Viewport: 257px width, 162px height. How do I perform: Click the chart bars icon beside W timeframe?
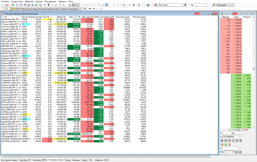point(70,5)
